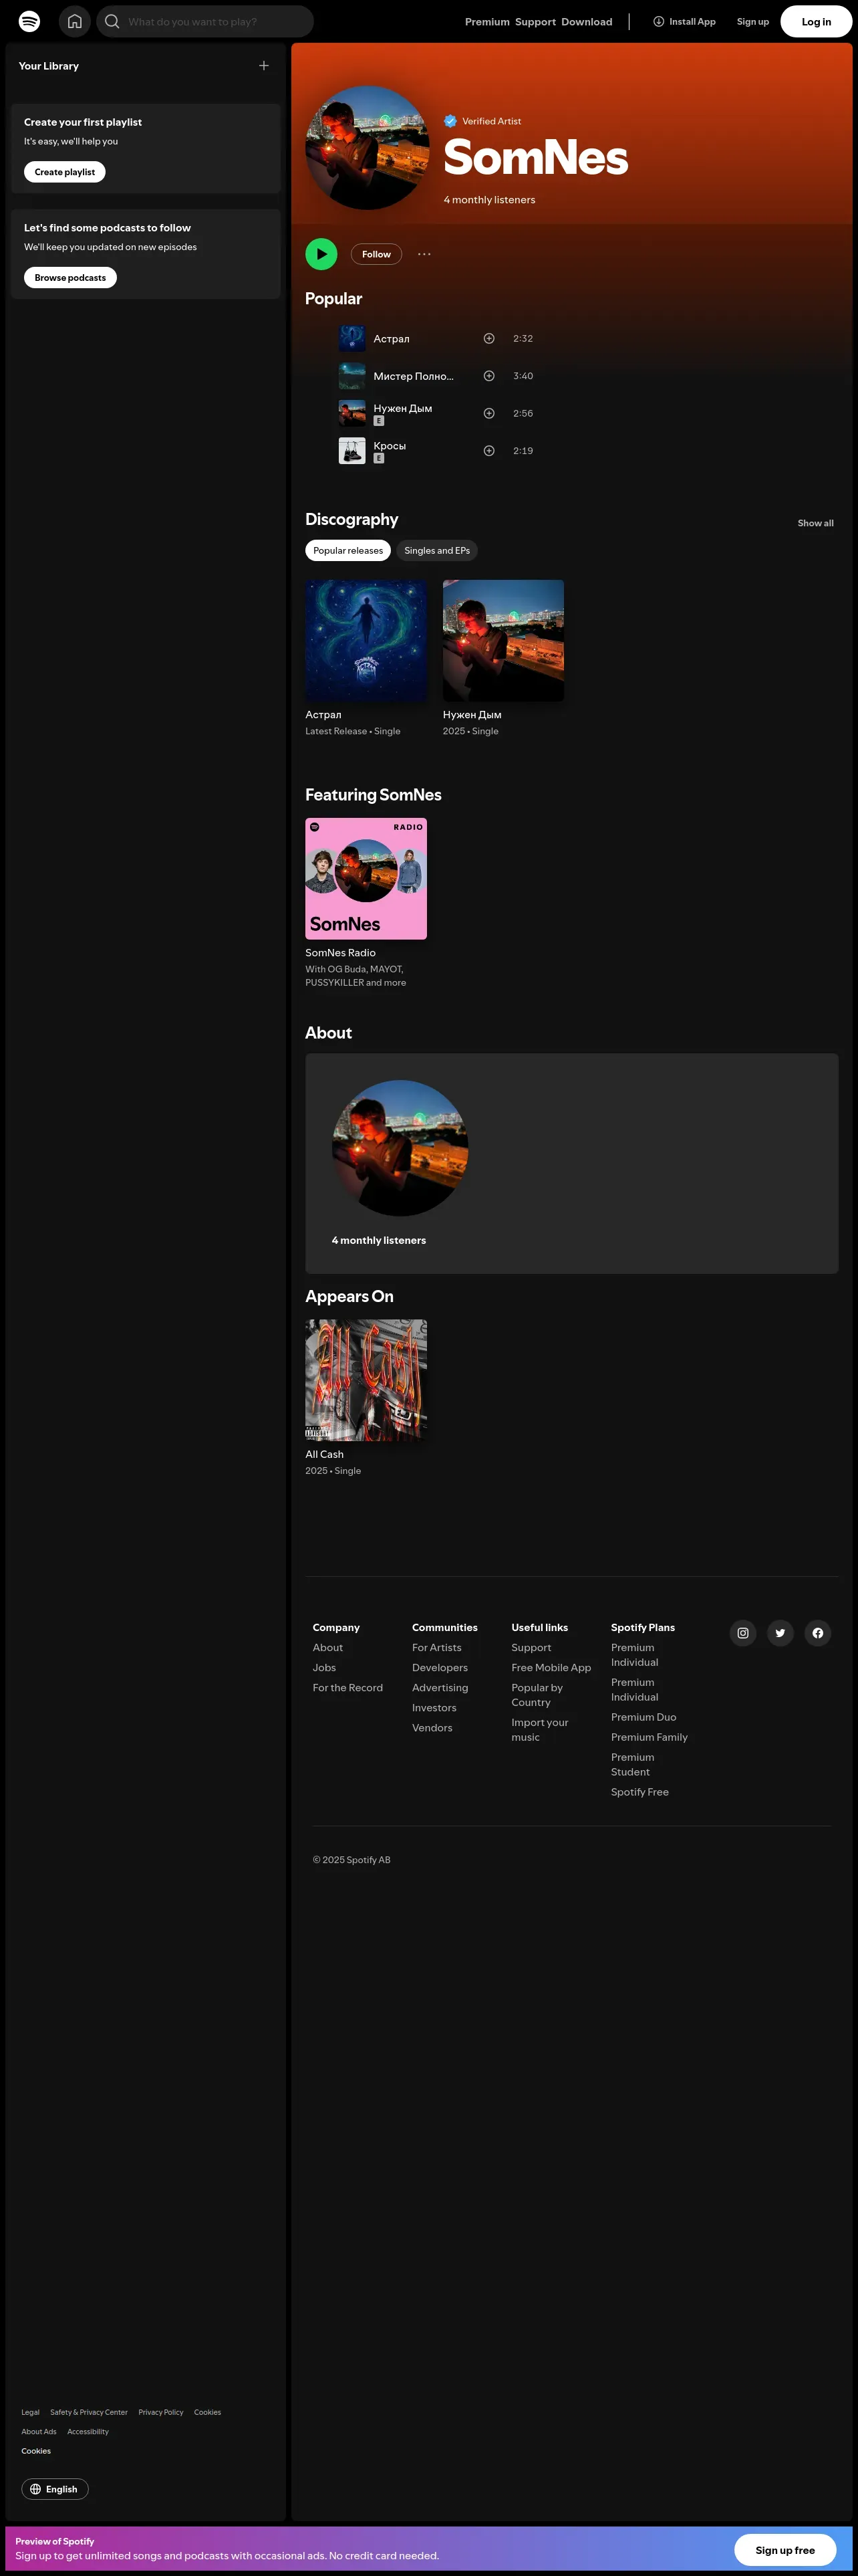The width and height of the screenshot is (858, 2576).
Task: Click the verified artist badge icon
Action: (450, 121)
